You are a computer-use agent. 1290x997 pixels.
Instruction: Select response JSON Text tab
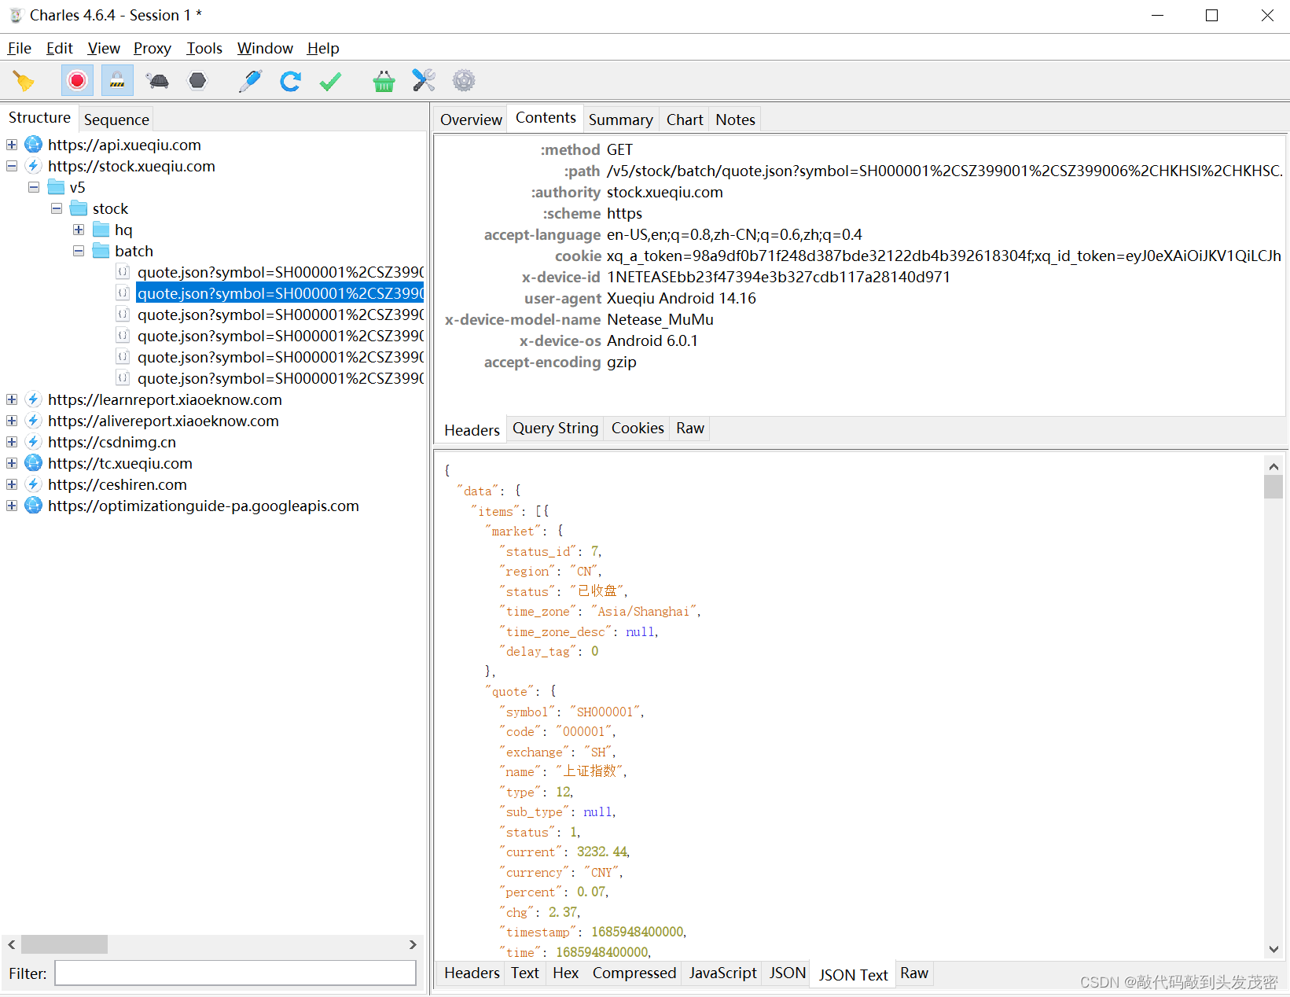(x=853, y=975)
